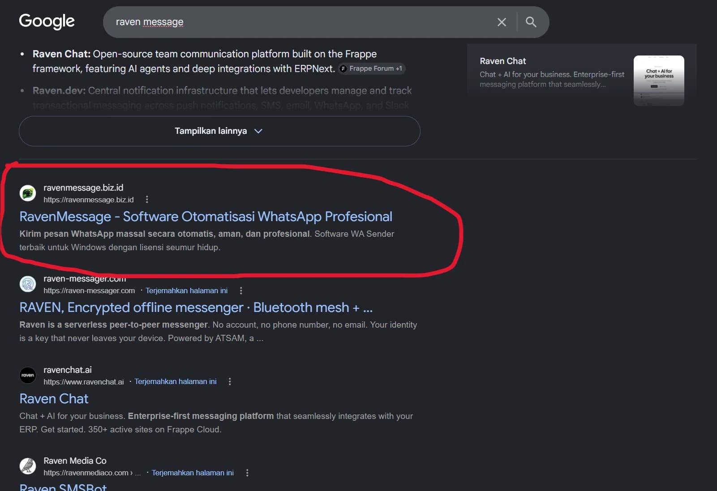Translate the ravenmediaco.com page link
The image size is (717, 491).
193,473
